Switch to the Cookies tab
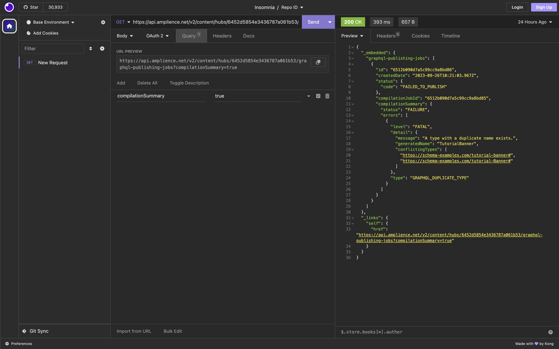The image size is (559, 349). [x=420, y=36]
